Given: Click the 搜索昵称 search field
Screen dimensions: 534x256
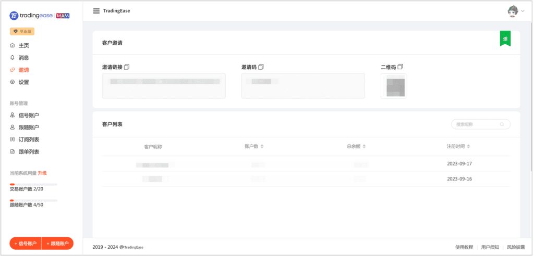Looking at the screenshot, I should [x=475, y=124].
